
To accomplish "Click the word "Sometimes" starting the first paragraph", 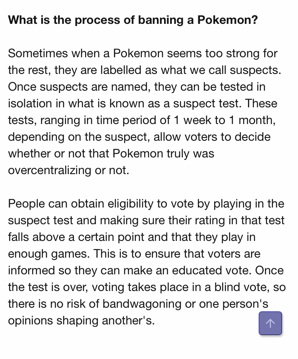I will 38,53.
